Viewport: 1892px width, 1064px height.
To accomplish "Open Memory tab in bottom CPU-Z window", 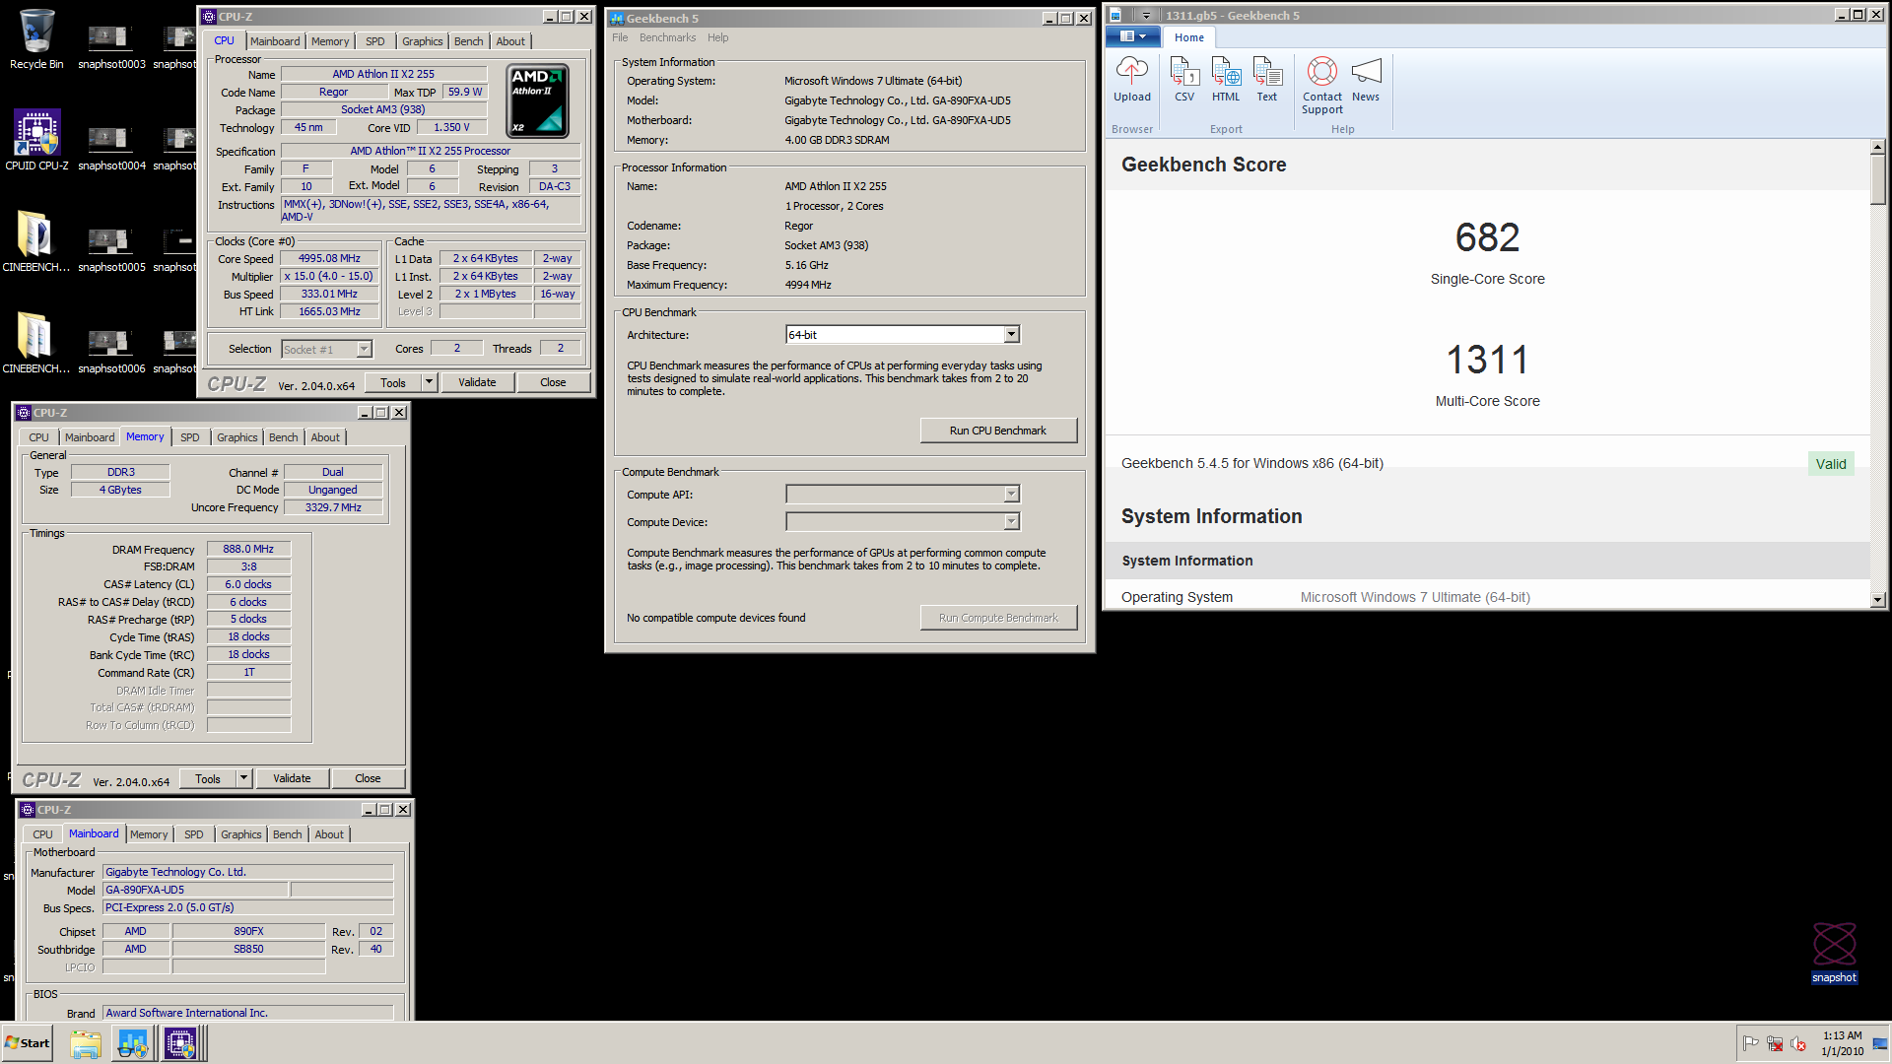I will 149,834.
